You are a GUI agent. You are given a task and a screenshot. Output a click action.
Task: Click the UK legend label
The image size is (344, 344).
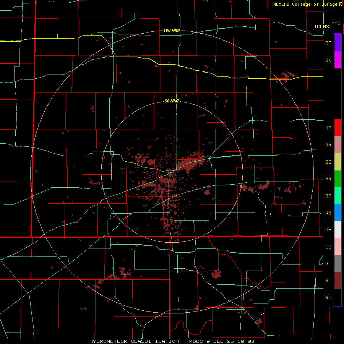(x=328, y=60)
